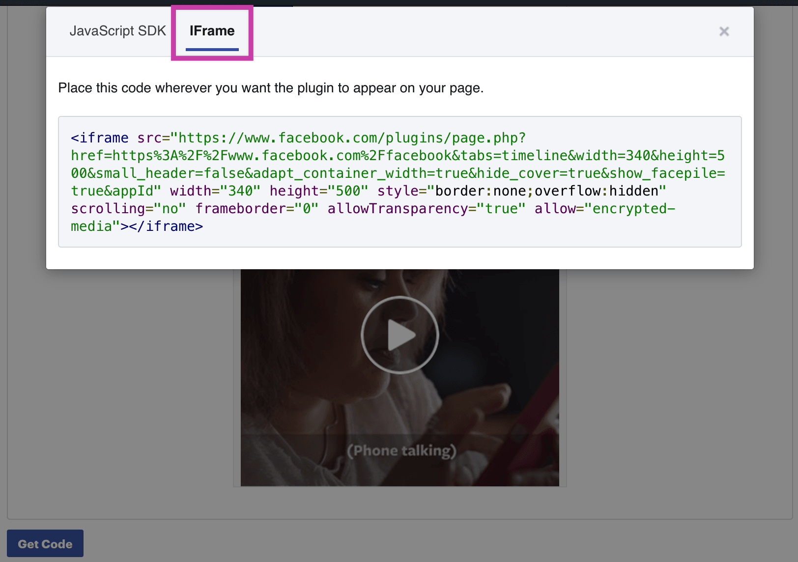Click the '(Phone talking)' caption on video
The image size is (798, 562).
(x=401, y=450)
